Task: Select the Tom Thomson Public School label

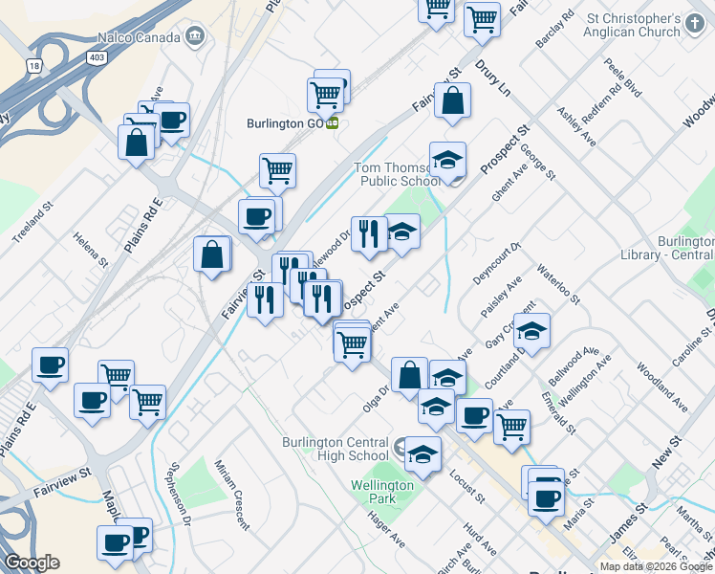Action: pyautogui.click(x=397, y=174)
